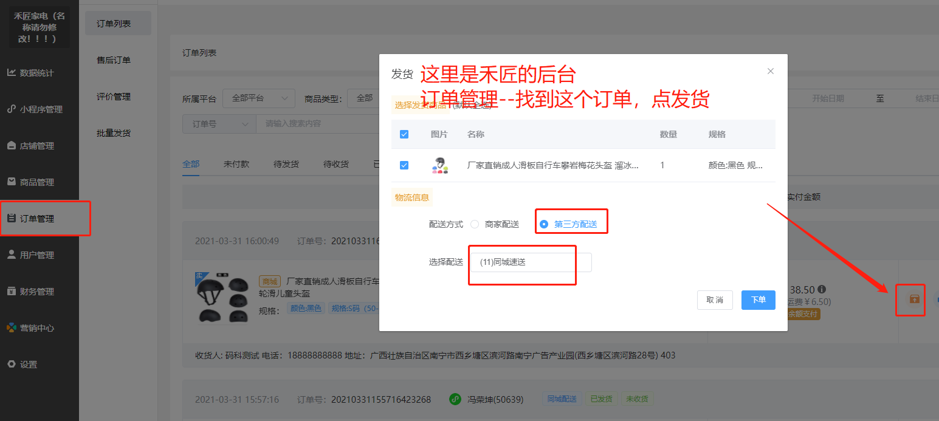The image size is (939, 421).
Task: Open the 订单号 search type dropdown
Action: tap(219, 123)
